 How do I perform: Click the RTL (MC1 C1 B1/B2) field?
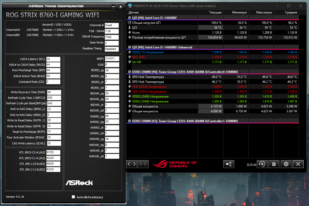(x=53, y=169)
